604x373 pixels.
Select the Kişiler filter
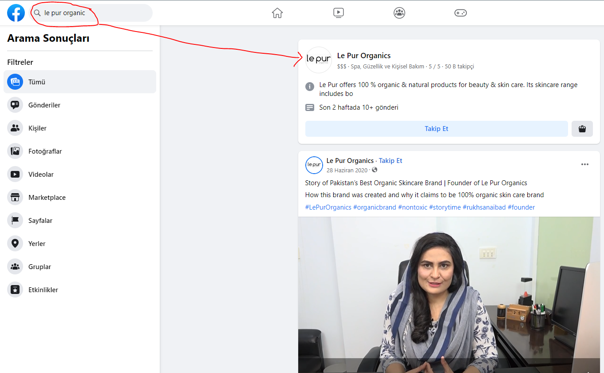pyautogui.click(x=80, y=128)
